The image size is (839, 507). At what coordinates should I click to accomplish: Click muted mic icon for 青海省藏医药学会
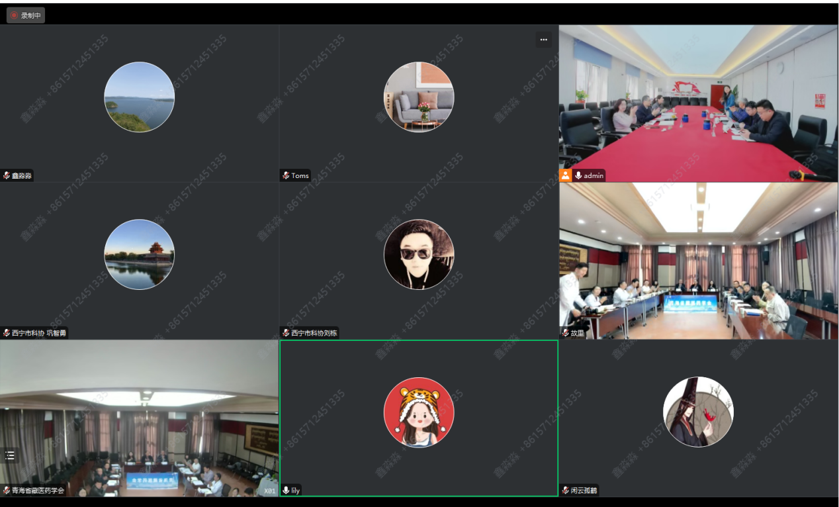(x=7, y=490)
